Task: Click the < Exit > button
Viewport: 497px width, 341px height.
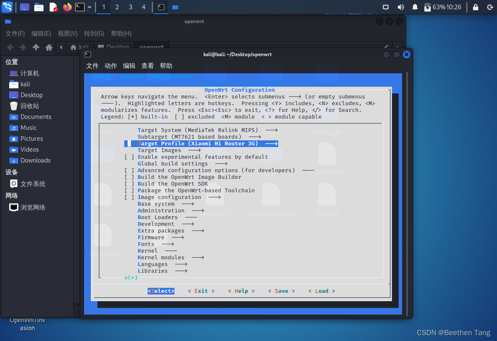Action: coord(201,291)
